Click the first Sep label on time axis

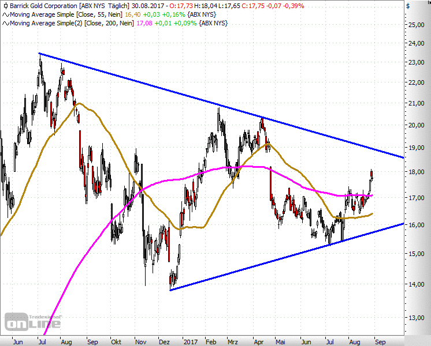pyautogui.click(x=92, y=342)
